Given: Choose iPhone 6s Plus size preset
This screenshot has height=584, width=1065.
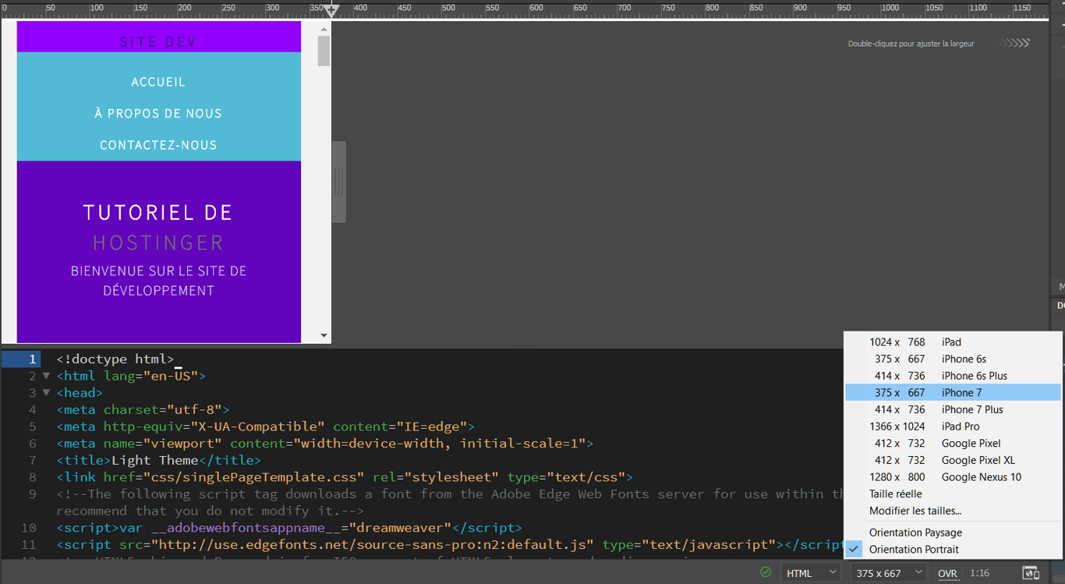Looking at the screenshot, I should (x=953, y=376).
